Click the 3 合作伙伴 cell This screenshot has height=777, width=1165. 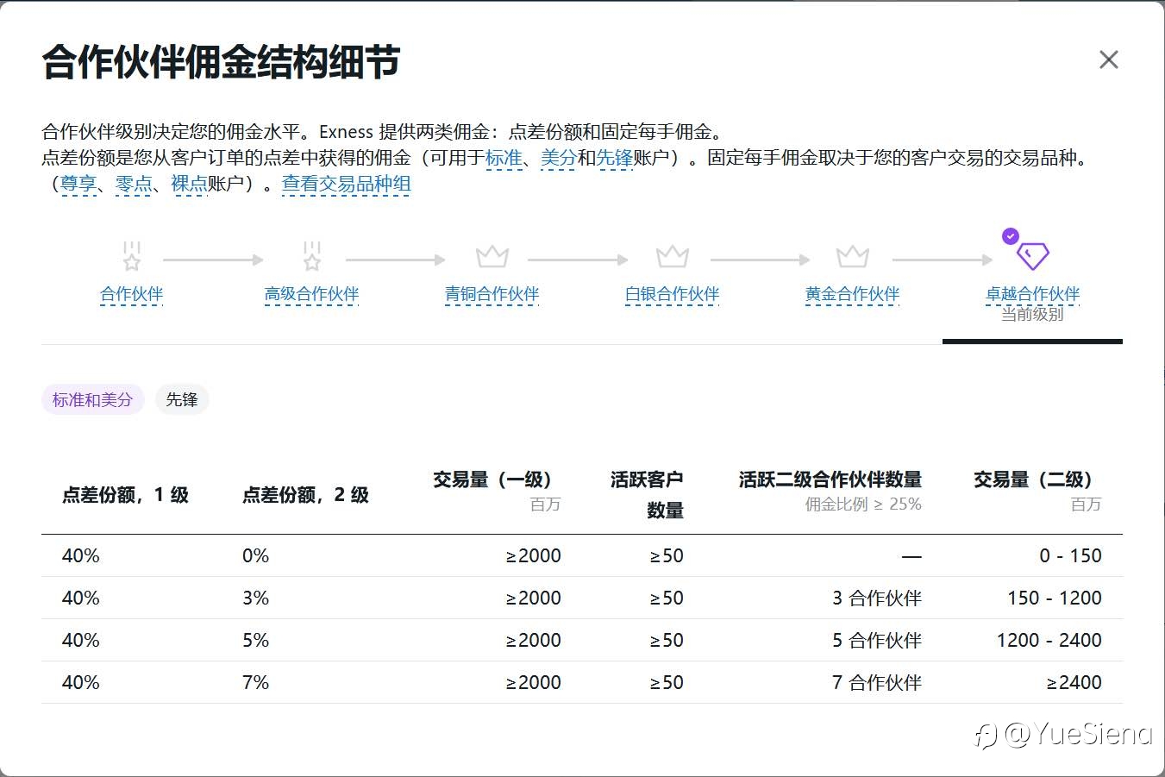pyautogui.click(x=877, y=598)
